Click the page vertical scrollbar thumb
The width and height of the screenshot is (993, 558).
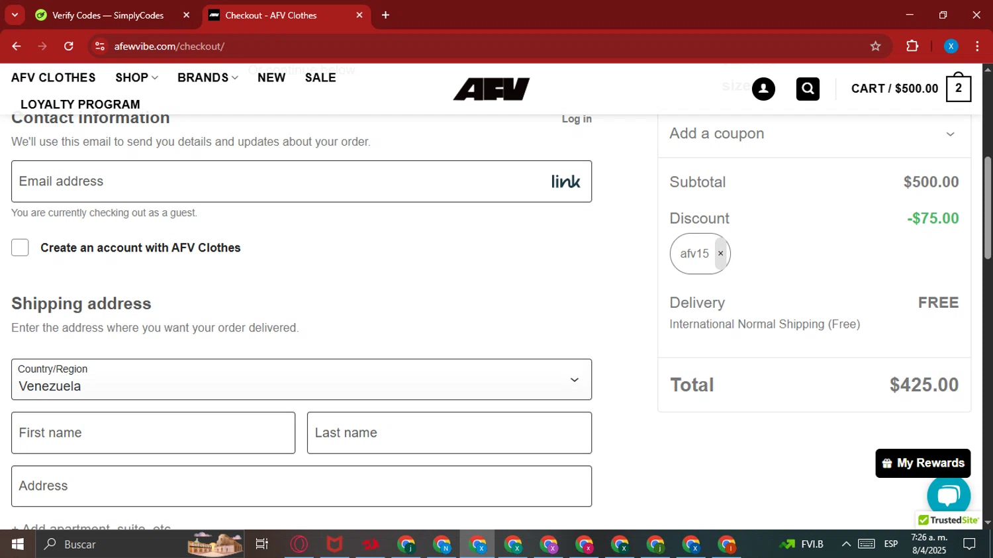click(988, 207)
